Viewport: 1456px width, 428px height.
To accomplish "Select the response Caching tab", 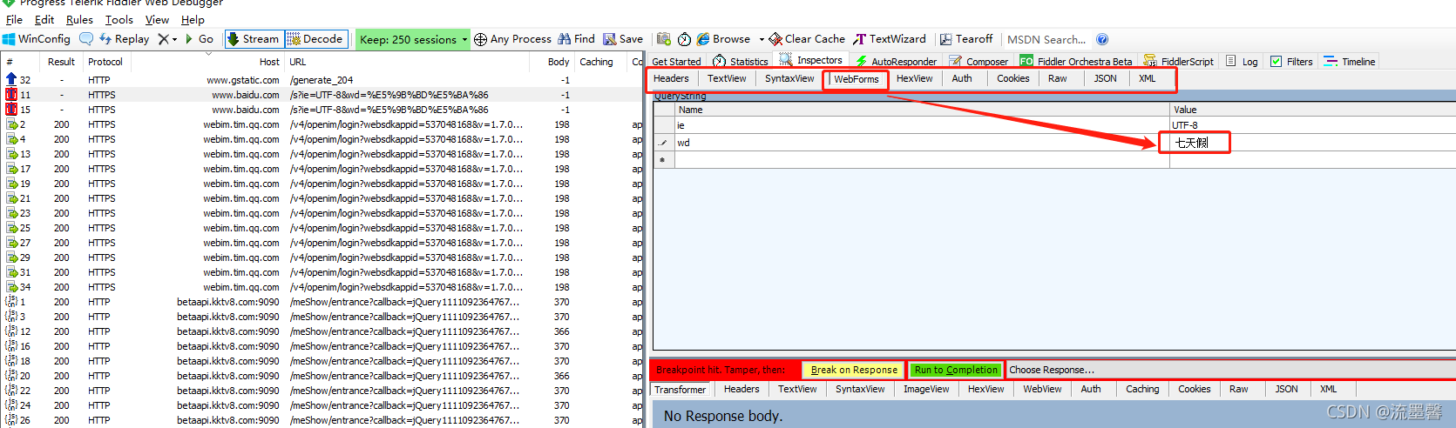I will point(1142,390).
